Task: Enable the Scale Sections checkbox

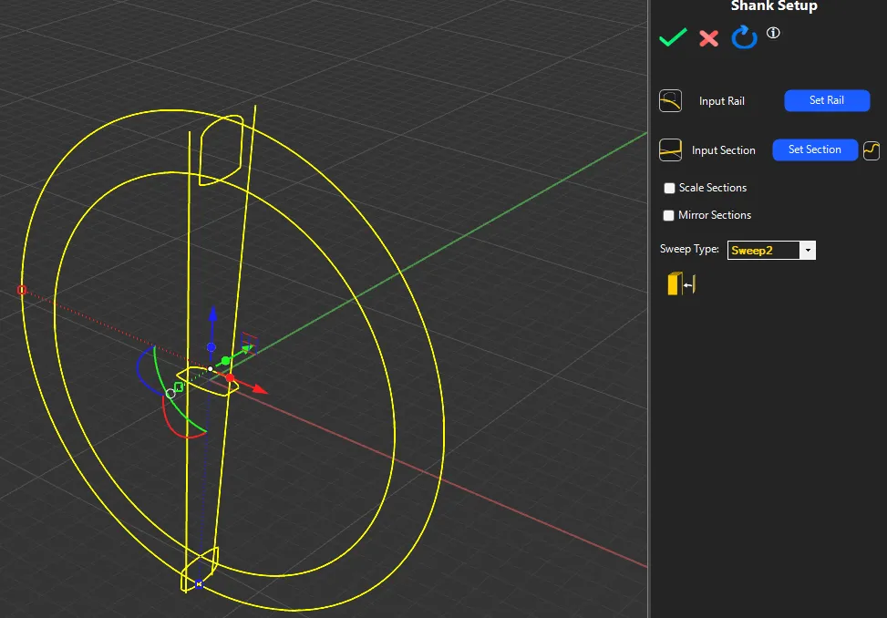Action: 670,188
